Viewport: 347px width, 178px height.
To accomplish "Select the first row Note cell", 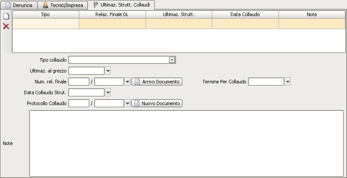I will point(312,24).
